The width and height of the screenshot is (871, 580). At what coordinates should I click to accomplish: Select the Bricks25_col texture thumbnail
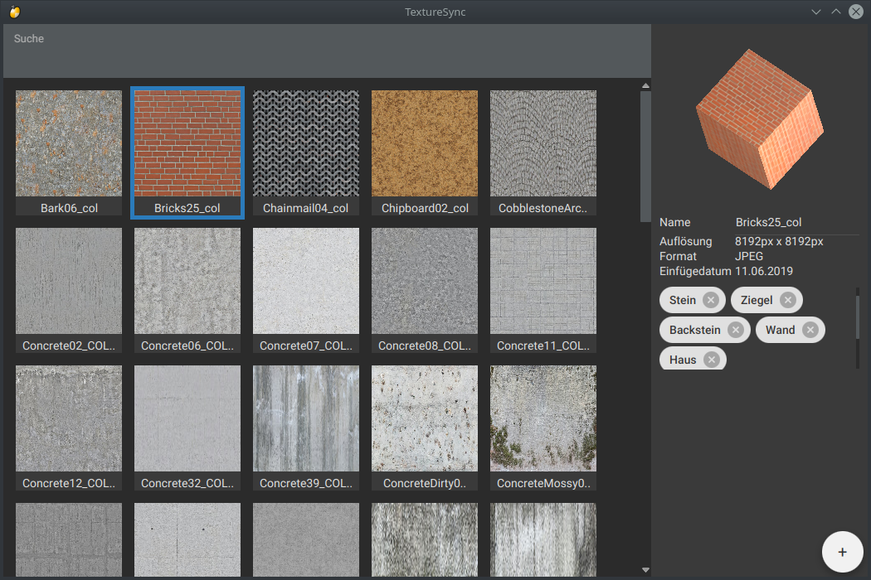(x=187, y=152)
